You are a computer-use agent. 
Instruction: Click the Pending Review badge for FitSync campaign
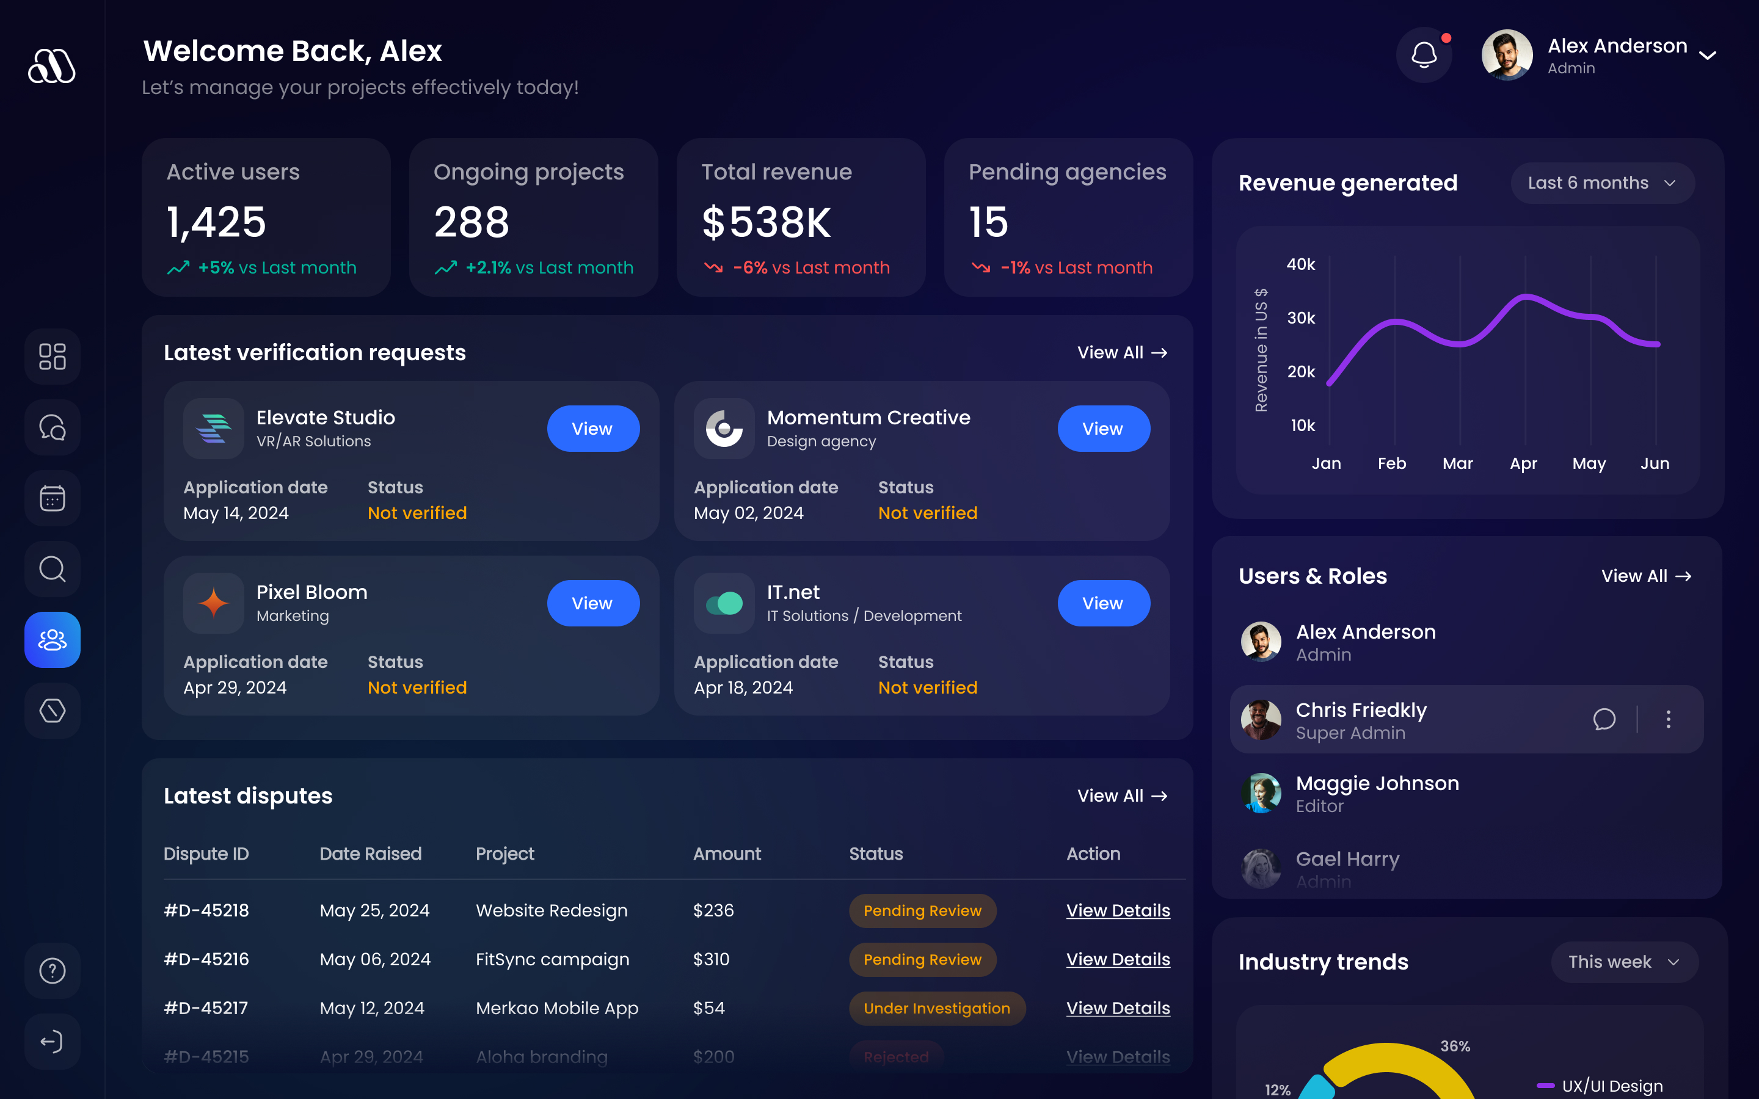click(922, 959)
